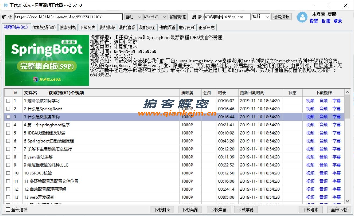Click the 解析资源 button

point(178,17)
